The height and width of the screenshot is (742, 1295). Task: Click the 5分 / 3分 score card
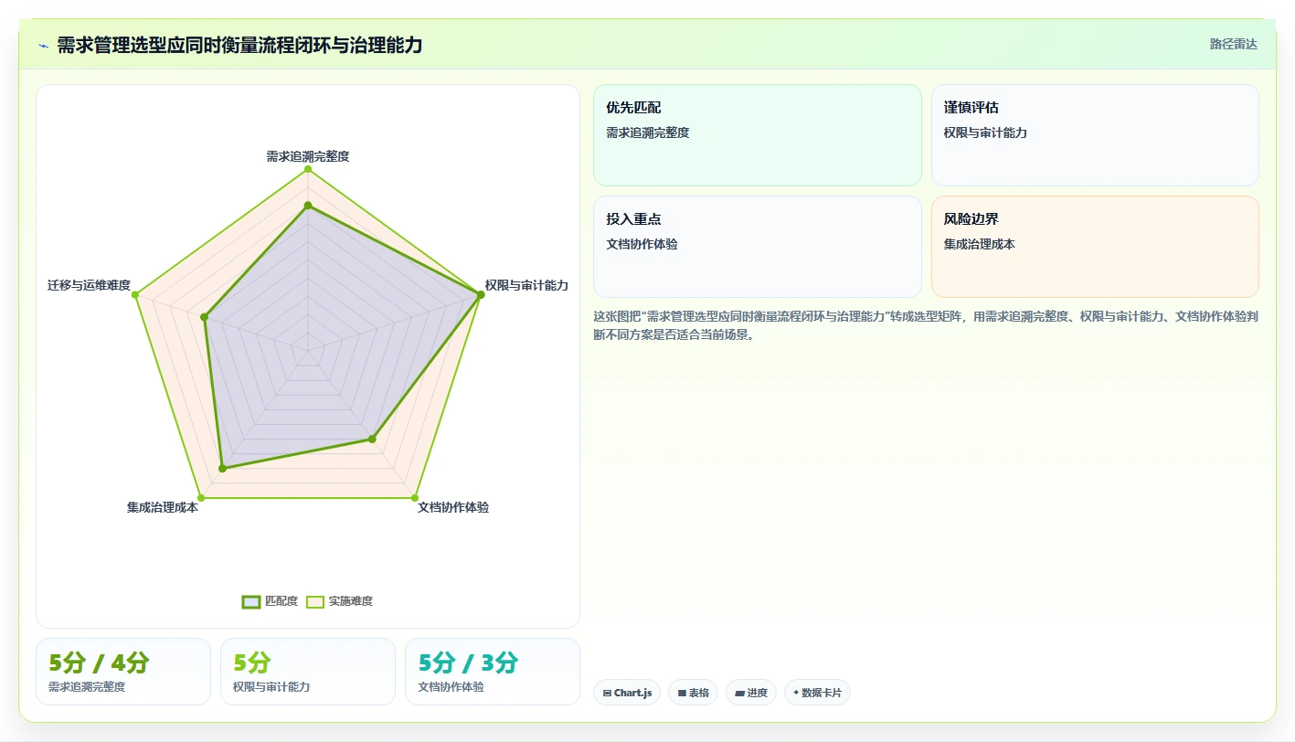click(x=493, y=672)
